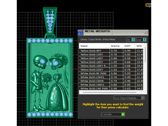Select the Yellow Gold:9KY row
168x126 pixels.
(x=111, y=51)
